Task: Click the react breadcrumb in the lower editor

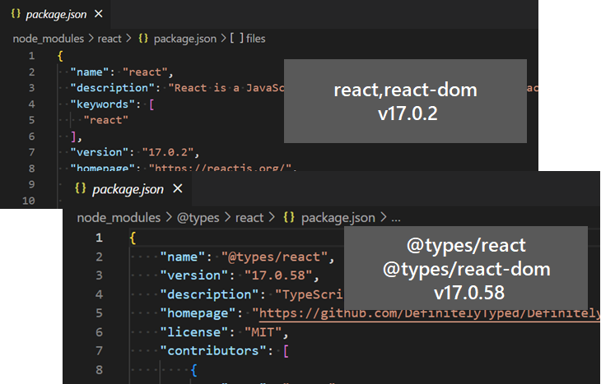Action: click(x=249, y=217)
